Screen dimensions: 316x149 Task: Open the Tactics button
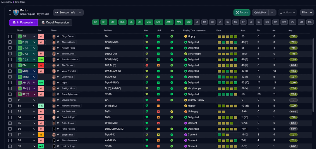pos(242,13)
